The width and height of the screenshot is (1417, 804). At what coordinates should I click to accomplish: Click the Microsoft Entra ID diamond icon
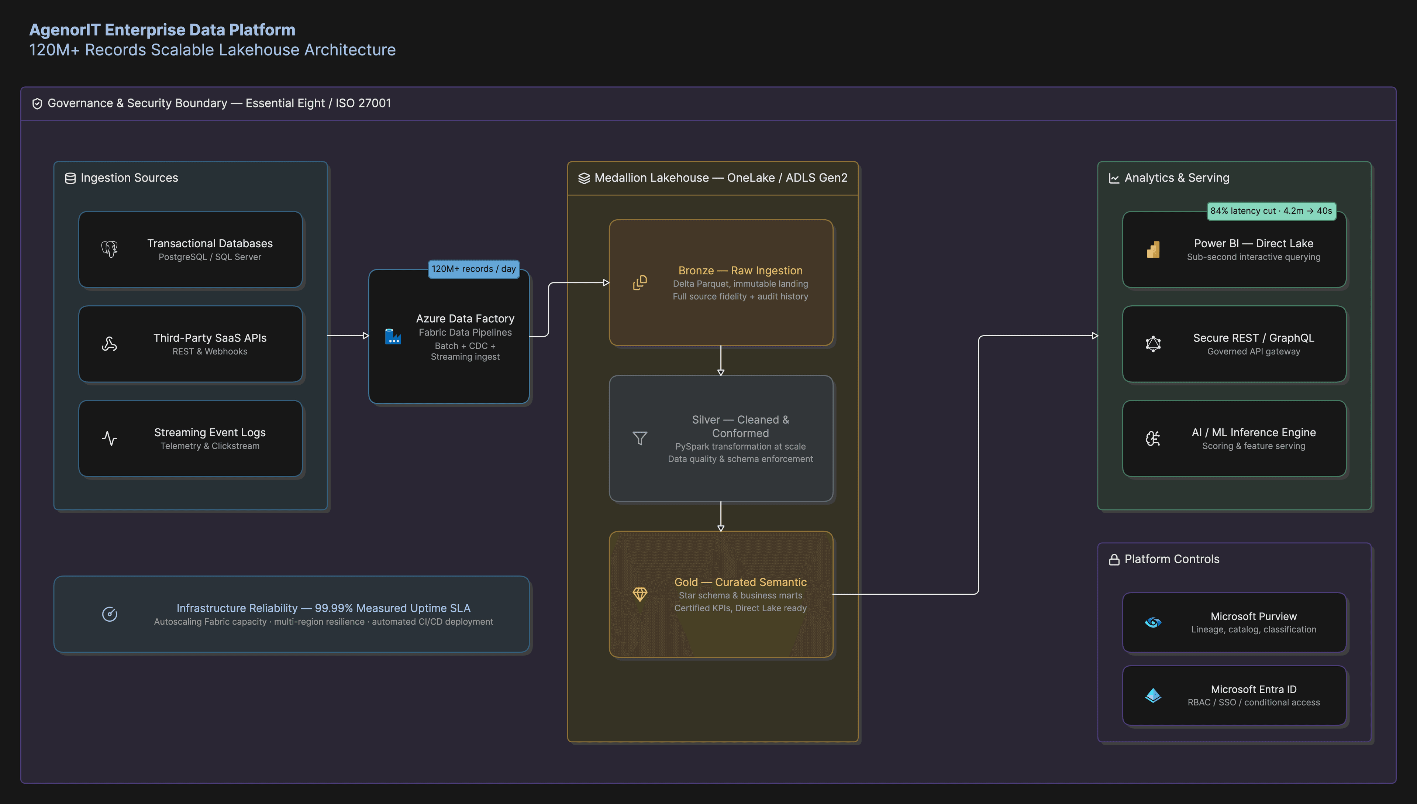(1153, 695)
